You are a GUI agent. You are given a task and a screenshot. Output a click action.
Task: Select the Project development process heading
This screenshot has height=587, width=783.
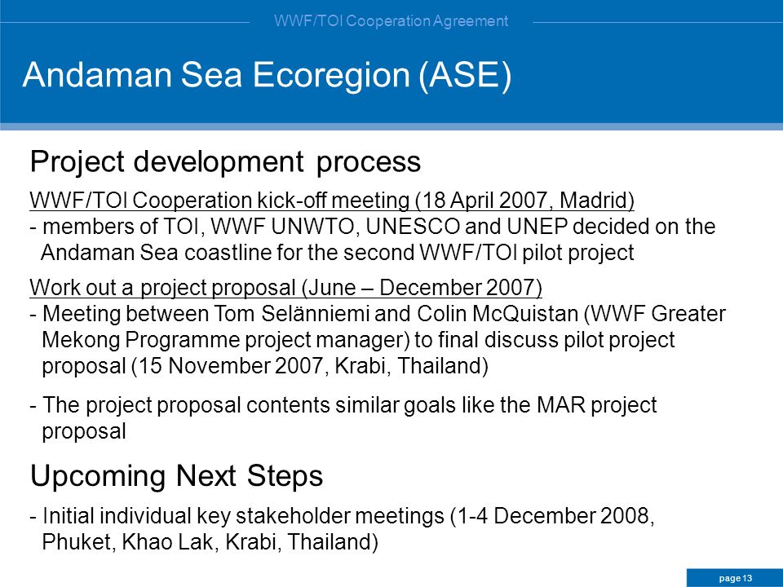[x=225, y=161]
